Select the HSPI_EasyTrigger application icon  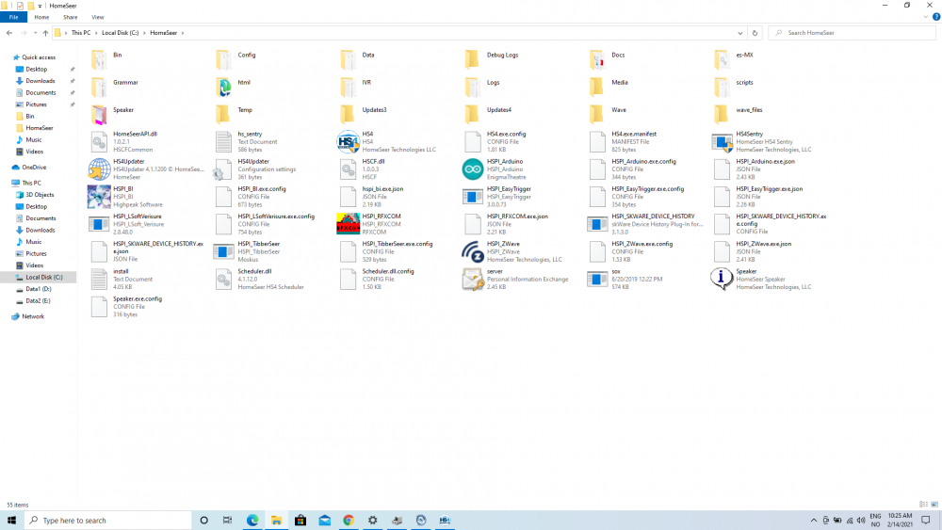[x=473, y=196]
